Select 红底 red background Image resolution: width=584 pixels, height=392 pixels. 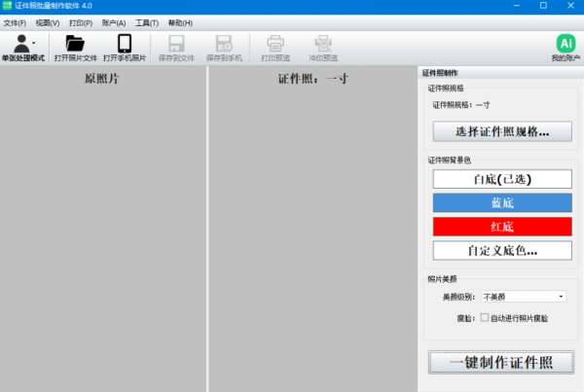(502, 227)
